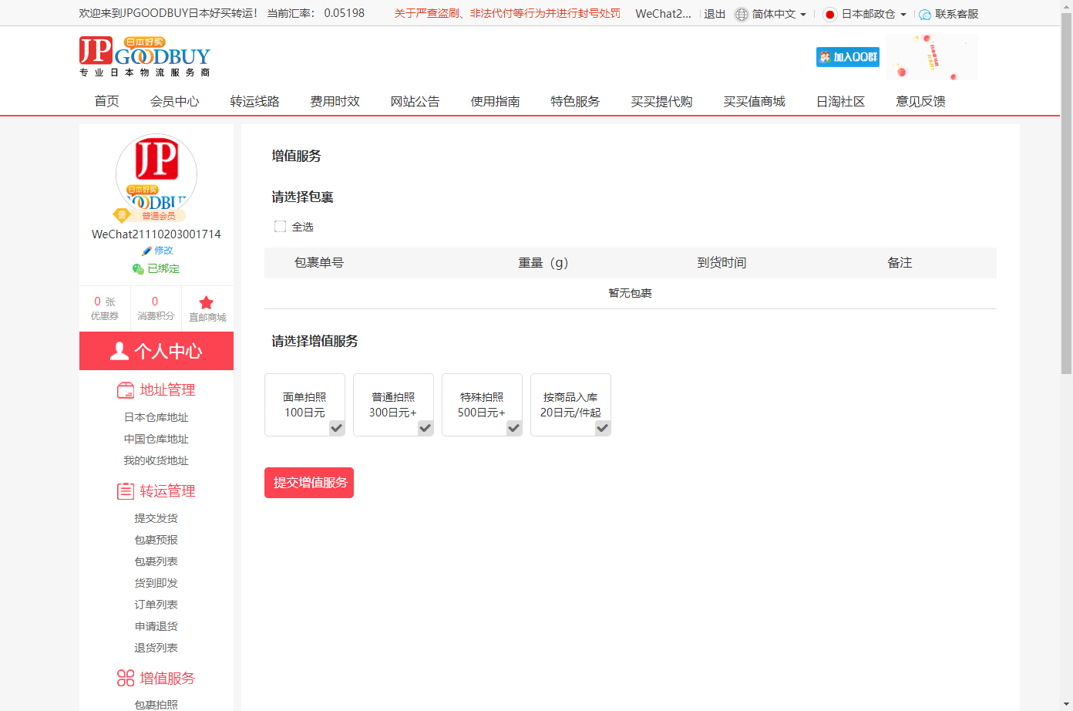1073x711 pixels.
Task: Click the JP GOODBUY logo
Action: pos(144,56)
